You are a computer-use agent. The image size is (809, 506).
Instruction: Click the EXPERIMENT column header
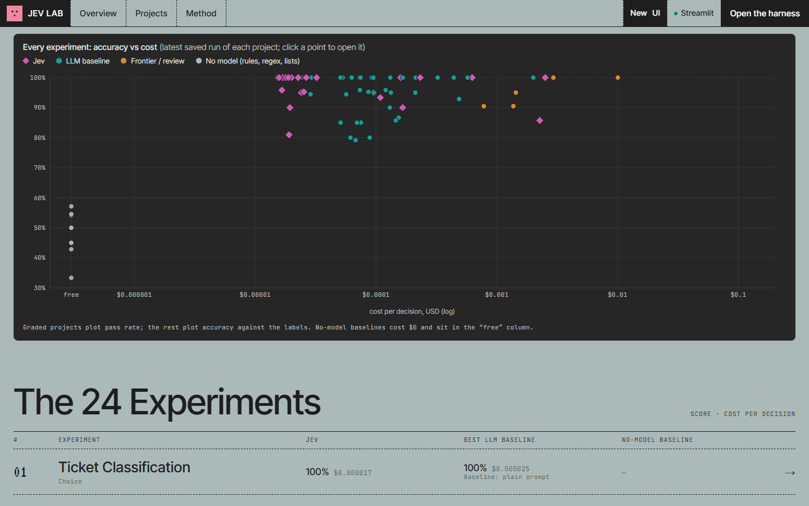pyautogui.click(x=79, y=440)
